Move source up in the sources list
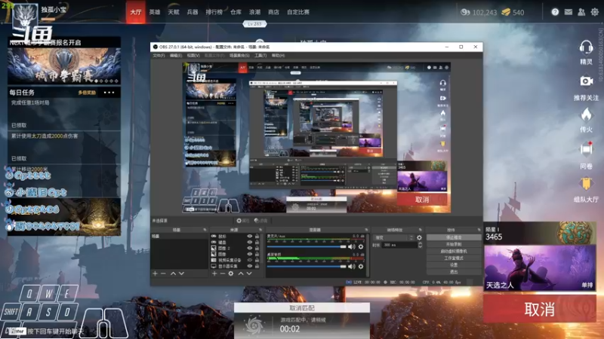The image size is (604, 339). (x=241, y=273)
